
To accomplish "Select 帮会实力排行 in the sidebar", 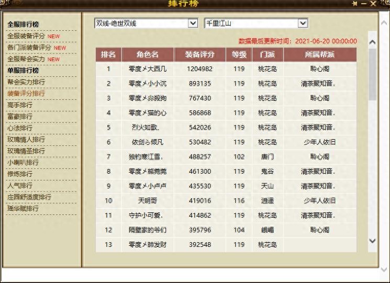I will click(x=26, y=82).
